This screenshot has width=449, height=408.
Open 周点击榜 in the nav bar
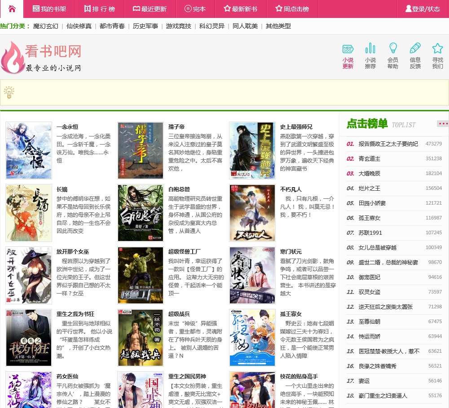pos(292,9)
